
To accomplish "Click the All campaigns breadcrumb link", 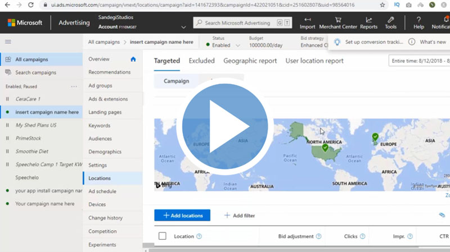I will [104, 42].
